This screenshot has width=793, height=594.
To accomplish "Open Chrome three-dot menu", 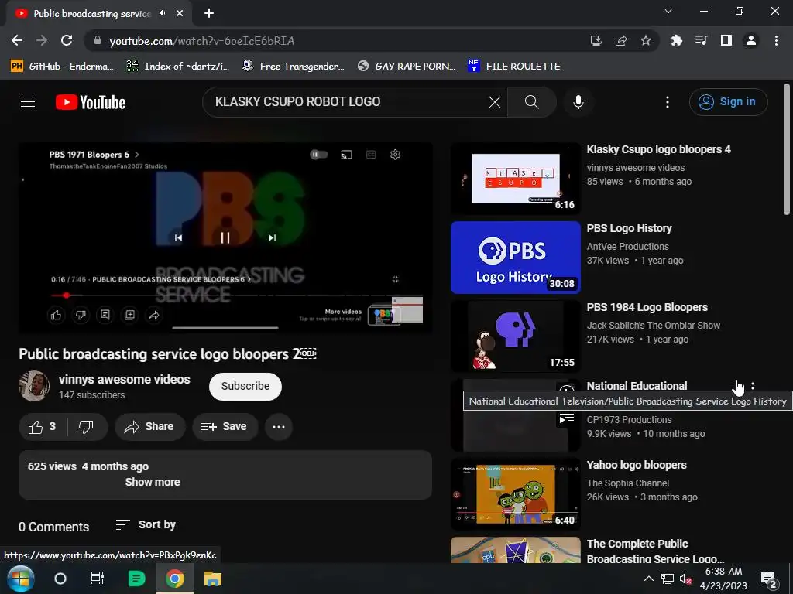I will click(776, 40).
